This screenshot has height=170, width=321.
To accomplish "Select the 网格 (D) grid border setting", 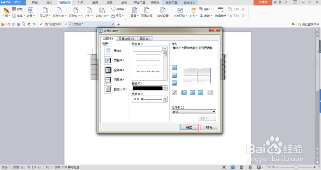I will (108, 80).
